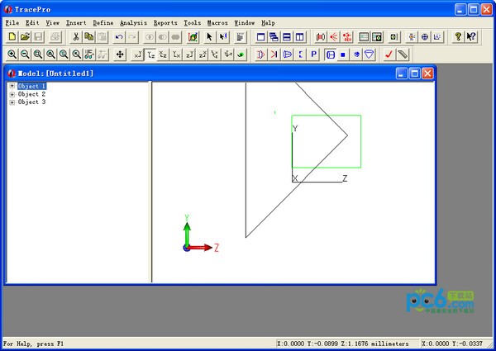Click the P button in toolbar
This screenshot has height=351, width=496.
(x=313, y=55)
